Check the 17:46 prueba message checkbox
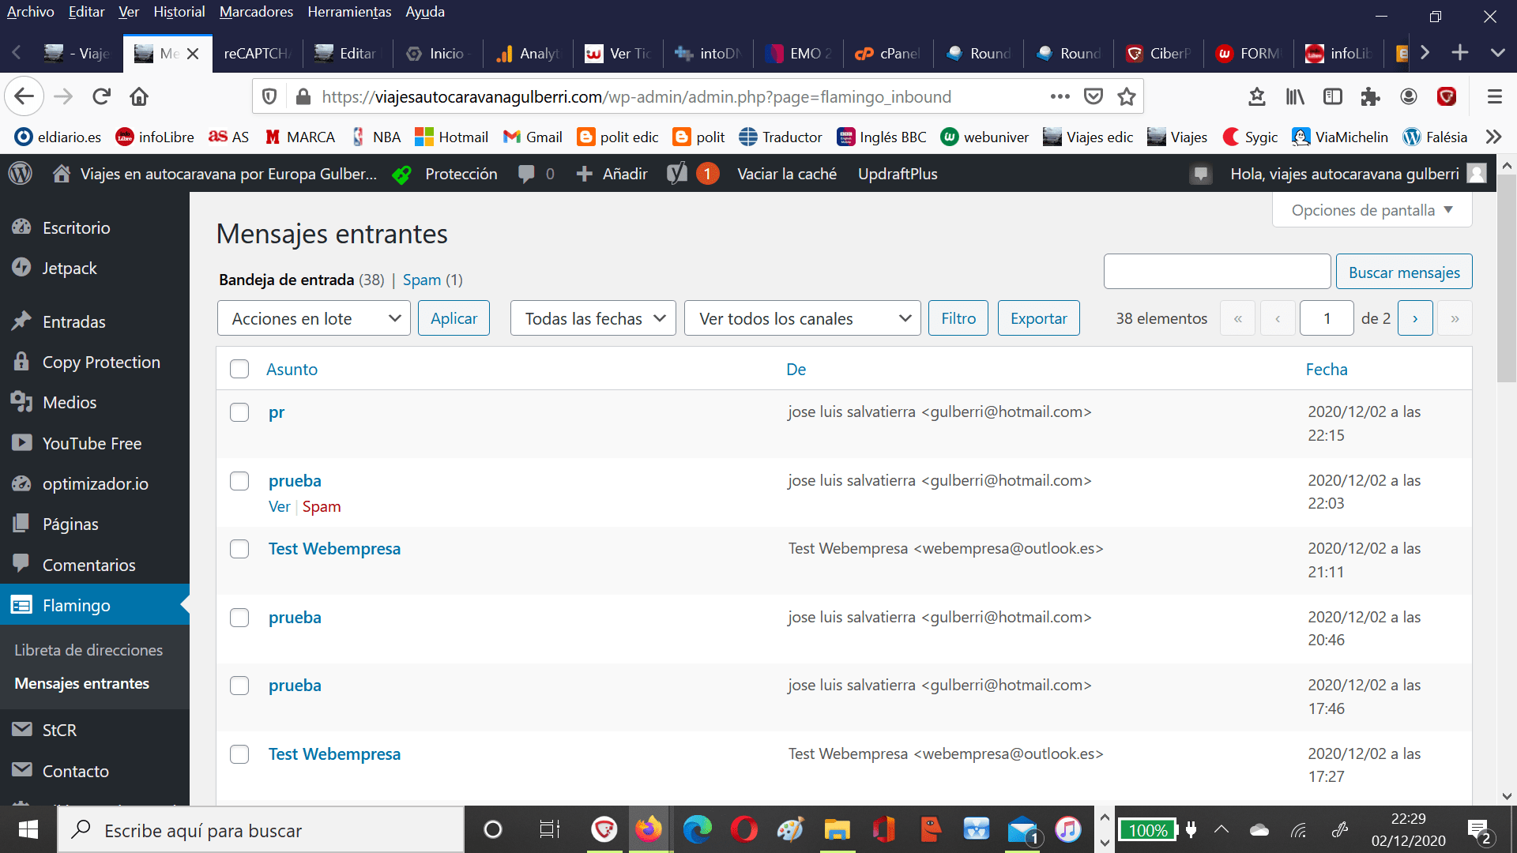Viewport: 1517px width, 853px height. [239, 686]
